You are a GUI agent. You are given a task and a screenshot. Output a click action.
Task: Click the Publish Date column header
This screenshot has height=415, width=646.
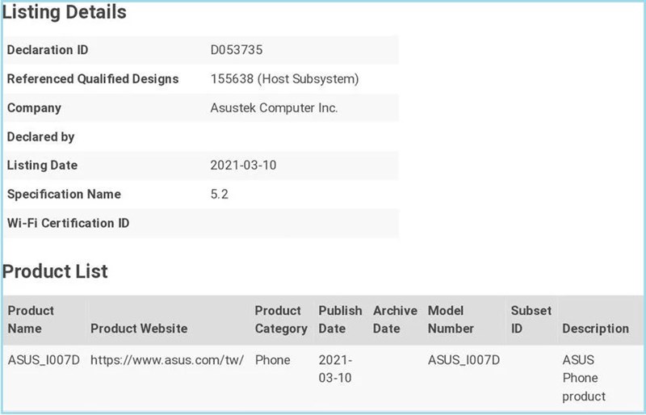click(x=340, y=320)
